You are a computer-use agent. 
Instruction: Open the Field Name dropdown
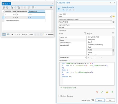111,22
